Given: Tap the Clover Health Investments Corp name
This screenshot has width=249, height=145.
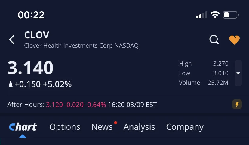Looking at the screenshot, I should (x=69, y=46).
